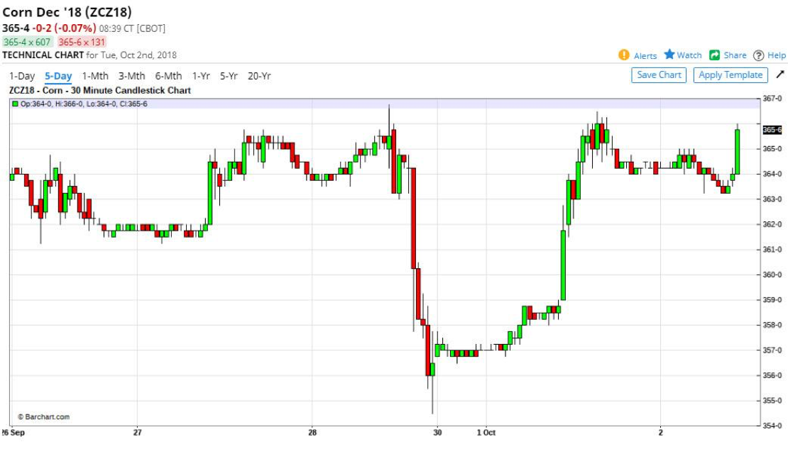Click the green Share icon

[714, 55]
